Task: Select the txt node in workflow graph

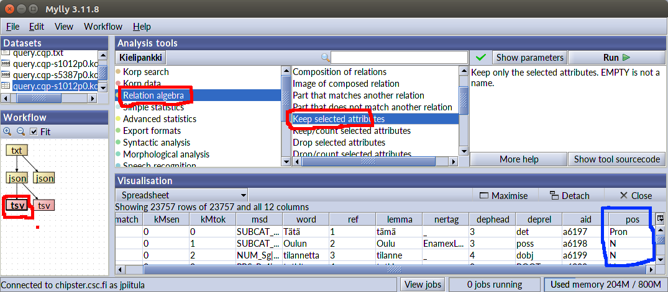Action: [x=17, y=150]
